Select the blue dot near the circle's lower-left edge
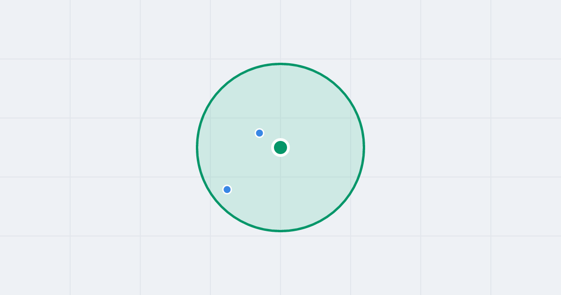The height and width of the screenshot is (295, 561). point(227,190)
